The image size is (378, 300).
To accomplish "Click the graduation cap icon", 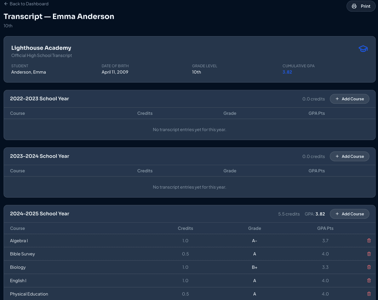I will pyautogui.click(x=363, y=49).
